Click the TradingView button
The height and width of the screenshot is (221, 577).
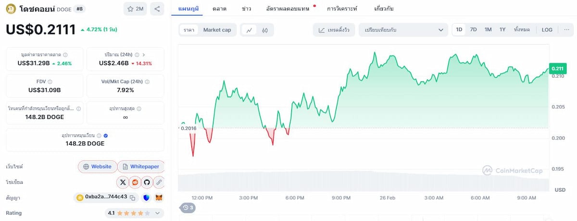(334, 30)
